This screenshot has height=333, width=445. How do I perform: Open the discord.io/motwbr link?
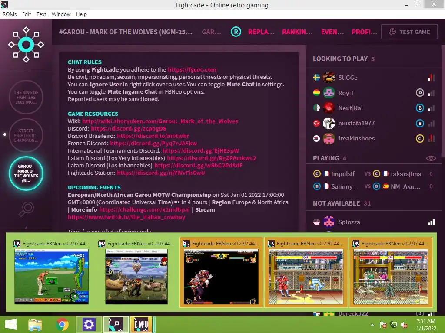click(x=153, y=136)
